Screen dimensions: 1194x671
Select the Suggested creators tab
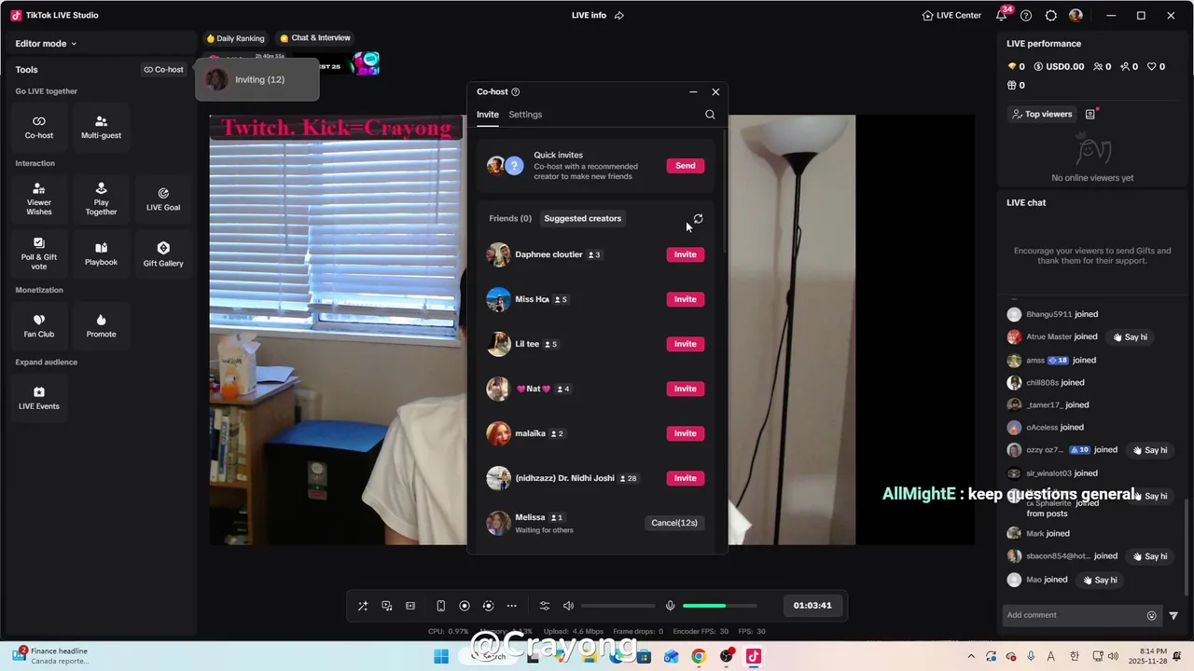click(582, 218)
